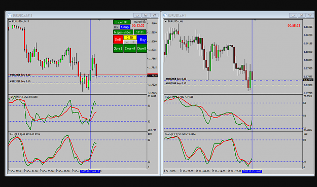Click the current price tag on M15 scale
The height and width of the screenshot is (187, 317).
153,76
